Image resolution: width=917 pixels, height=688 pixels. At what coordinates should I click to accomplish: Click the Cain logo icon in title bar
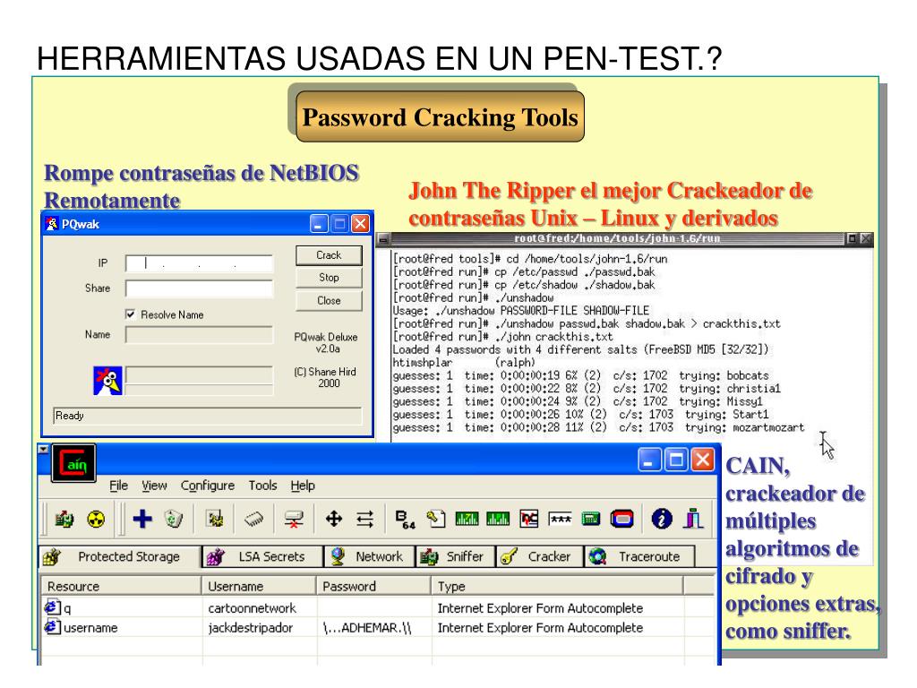click(x=73, y=463)
